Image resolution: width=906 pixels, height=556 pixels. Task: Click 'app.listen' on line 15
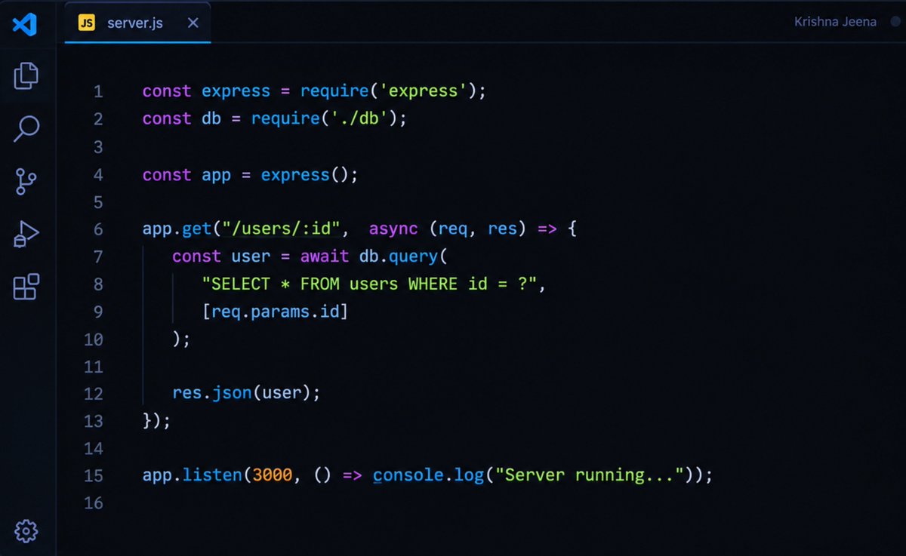191,475
